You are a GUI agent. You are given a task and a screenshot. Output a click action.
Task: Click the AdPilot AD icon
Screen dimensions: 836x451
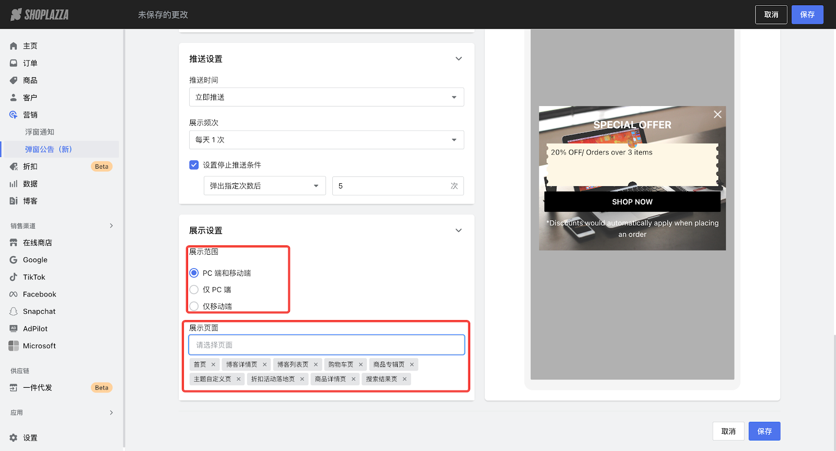point(14,329)
